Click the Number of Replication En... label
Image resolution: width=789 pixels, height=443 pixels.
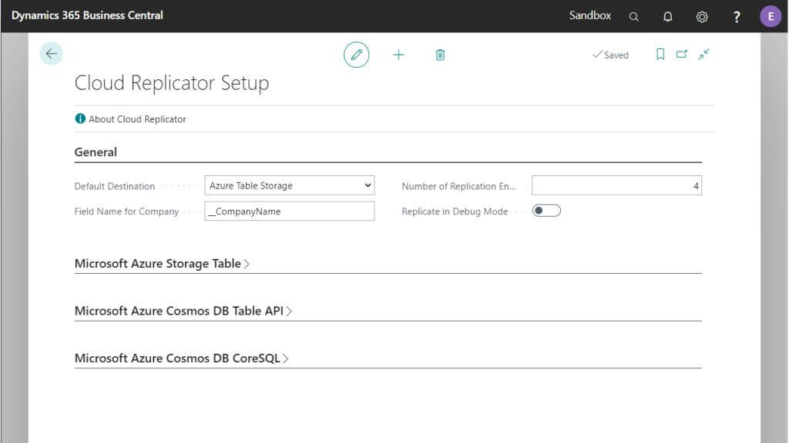click(458, 186)
